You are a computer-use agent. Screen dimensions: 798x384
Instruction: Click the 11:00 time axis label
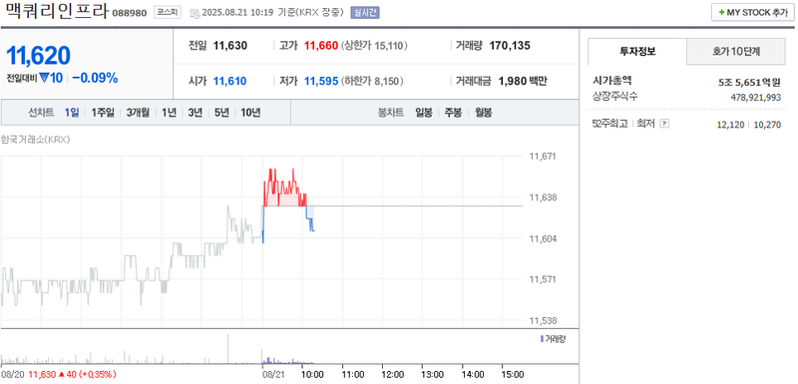(353, 374)
